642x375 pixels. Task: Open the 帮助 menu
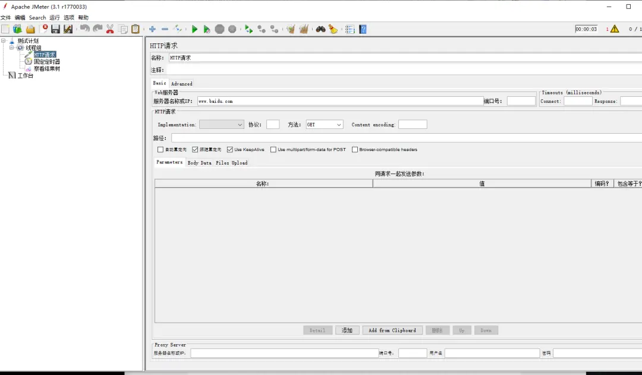83,18
